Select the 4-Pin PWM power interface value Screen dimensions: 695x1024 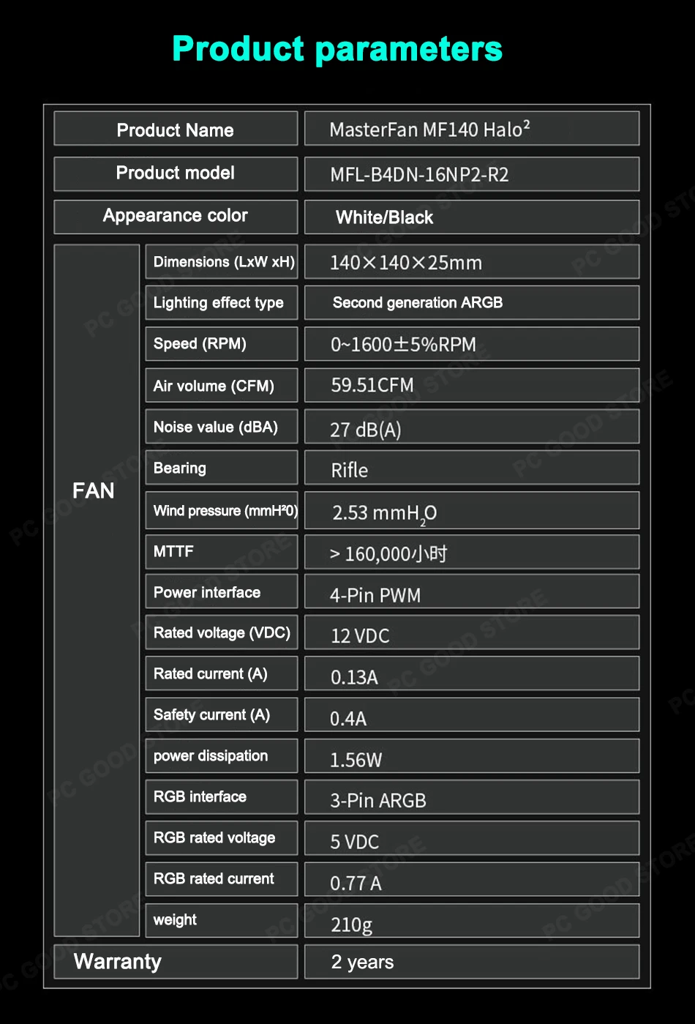[375, 595]
